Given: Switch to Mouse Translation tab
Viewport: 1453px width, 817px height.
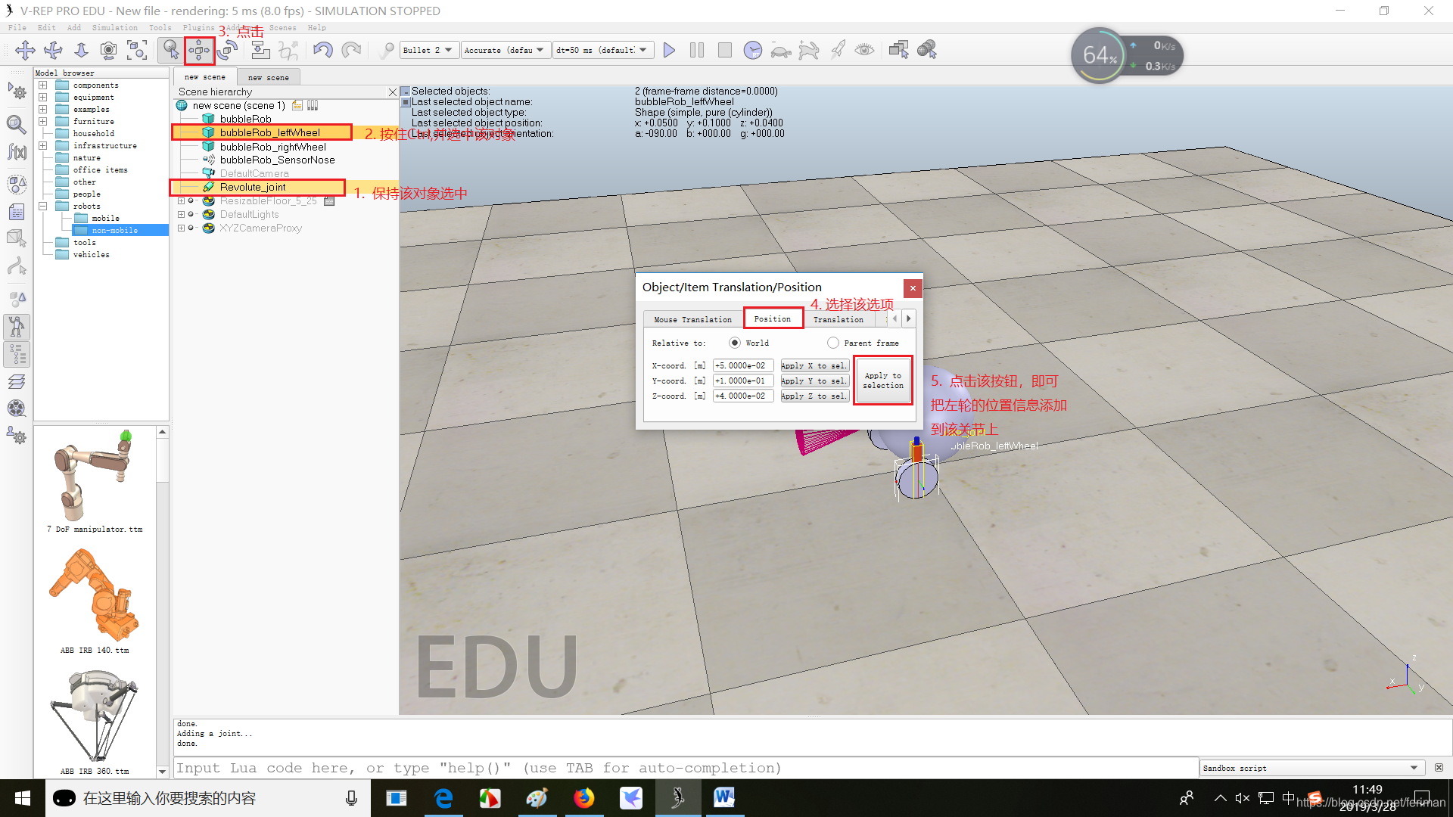Looking at the screenshot, I should coord(692,318).
